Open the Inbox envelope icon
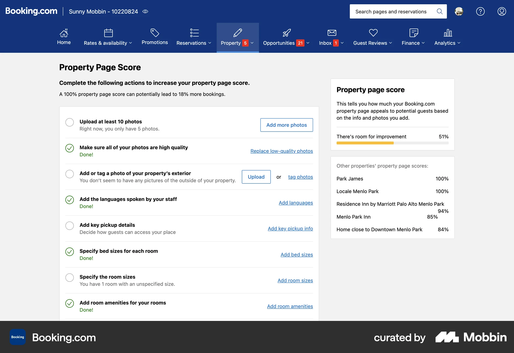Image resolution: width=514 pixels, height=353 pixels. click(x=332, y=33)
